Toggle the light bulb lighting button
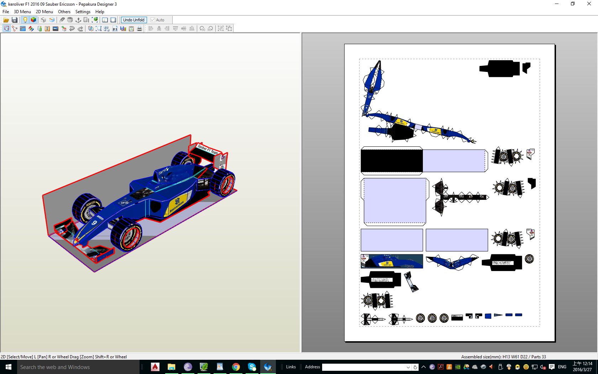 (25, 20)
